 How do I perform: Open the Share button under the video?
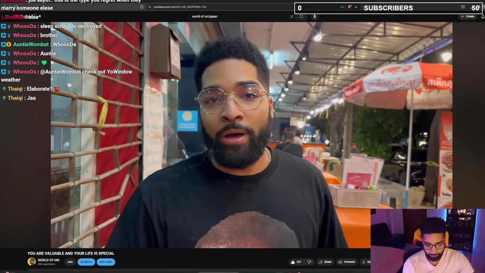325,262
